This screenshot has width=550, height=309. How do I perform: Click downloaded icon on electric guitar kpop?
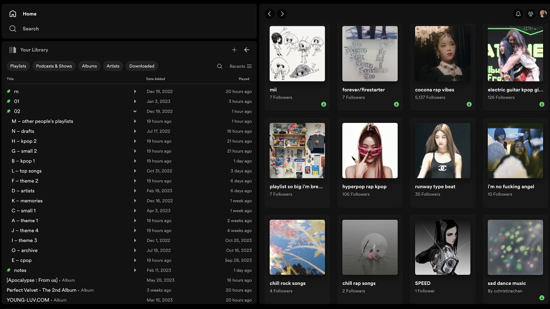[x=542, y=104]
